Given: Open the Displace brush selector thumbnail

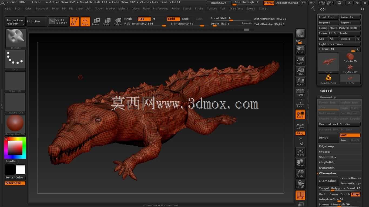Looking at the screenshot, I should point(16,39).
